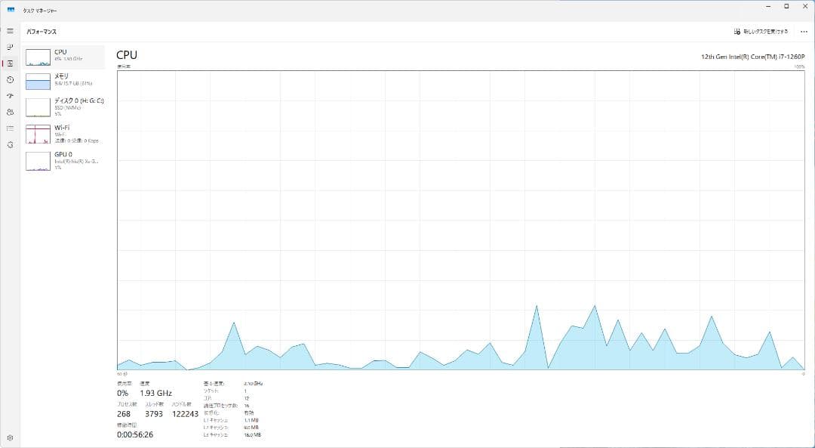
Task: Click the CPU utilization graph area
Action: pos(461,219)
